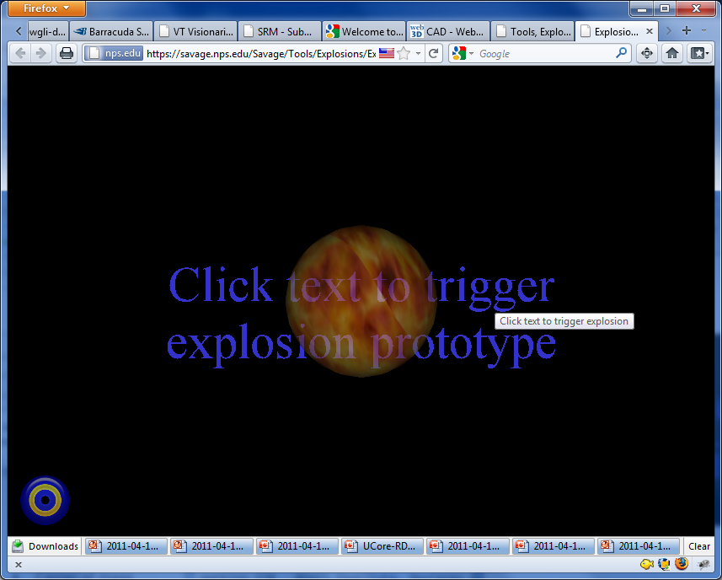
Task: Open a new tab with the plus icon
Action: click(x=687, y=31)
